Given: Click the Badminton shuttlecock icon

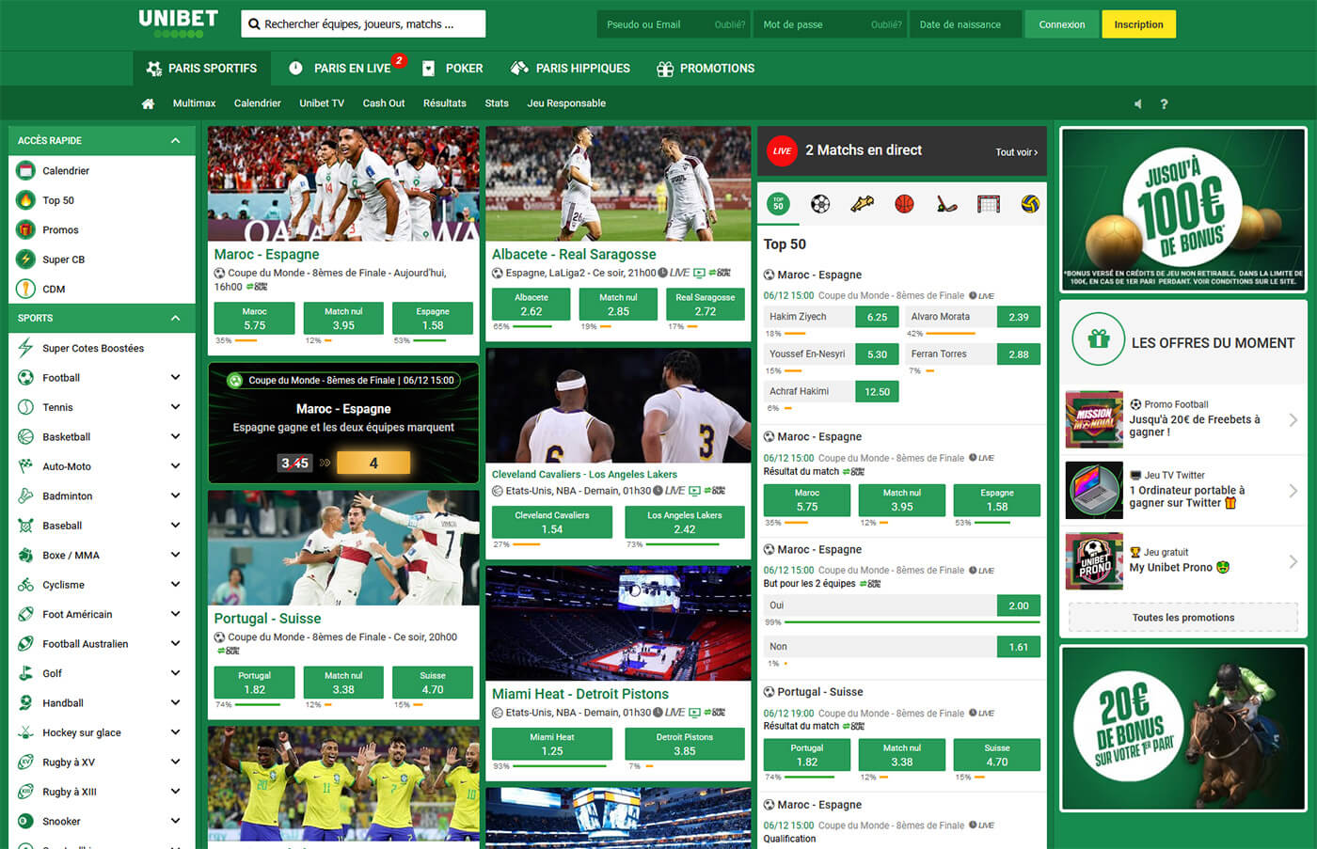Looking at the screenshot, I should pyautogui.click(x=25, y=495).
